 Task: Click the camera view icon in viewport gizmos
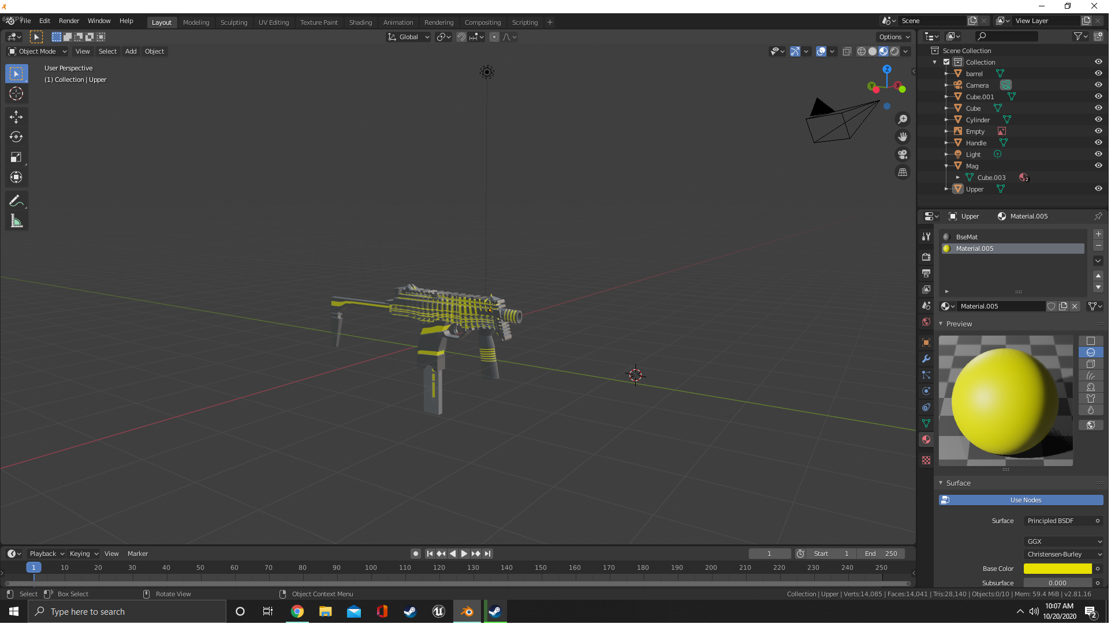point(903,154)
